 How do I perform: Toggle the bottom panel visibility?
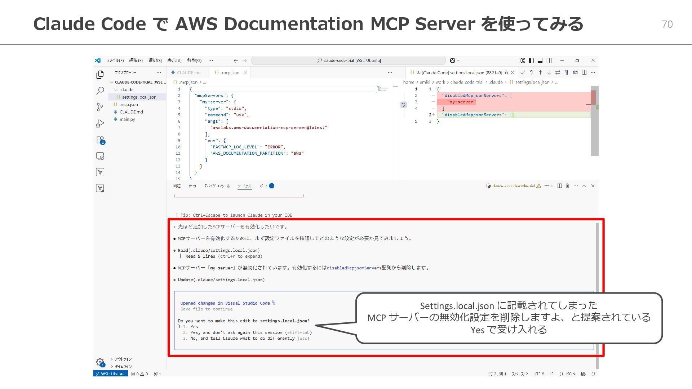coord(540,61)
